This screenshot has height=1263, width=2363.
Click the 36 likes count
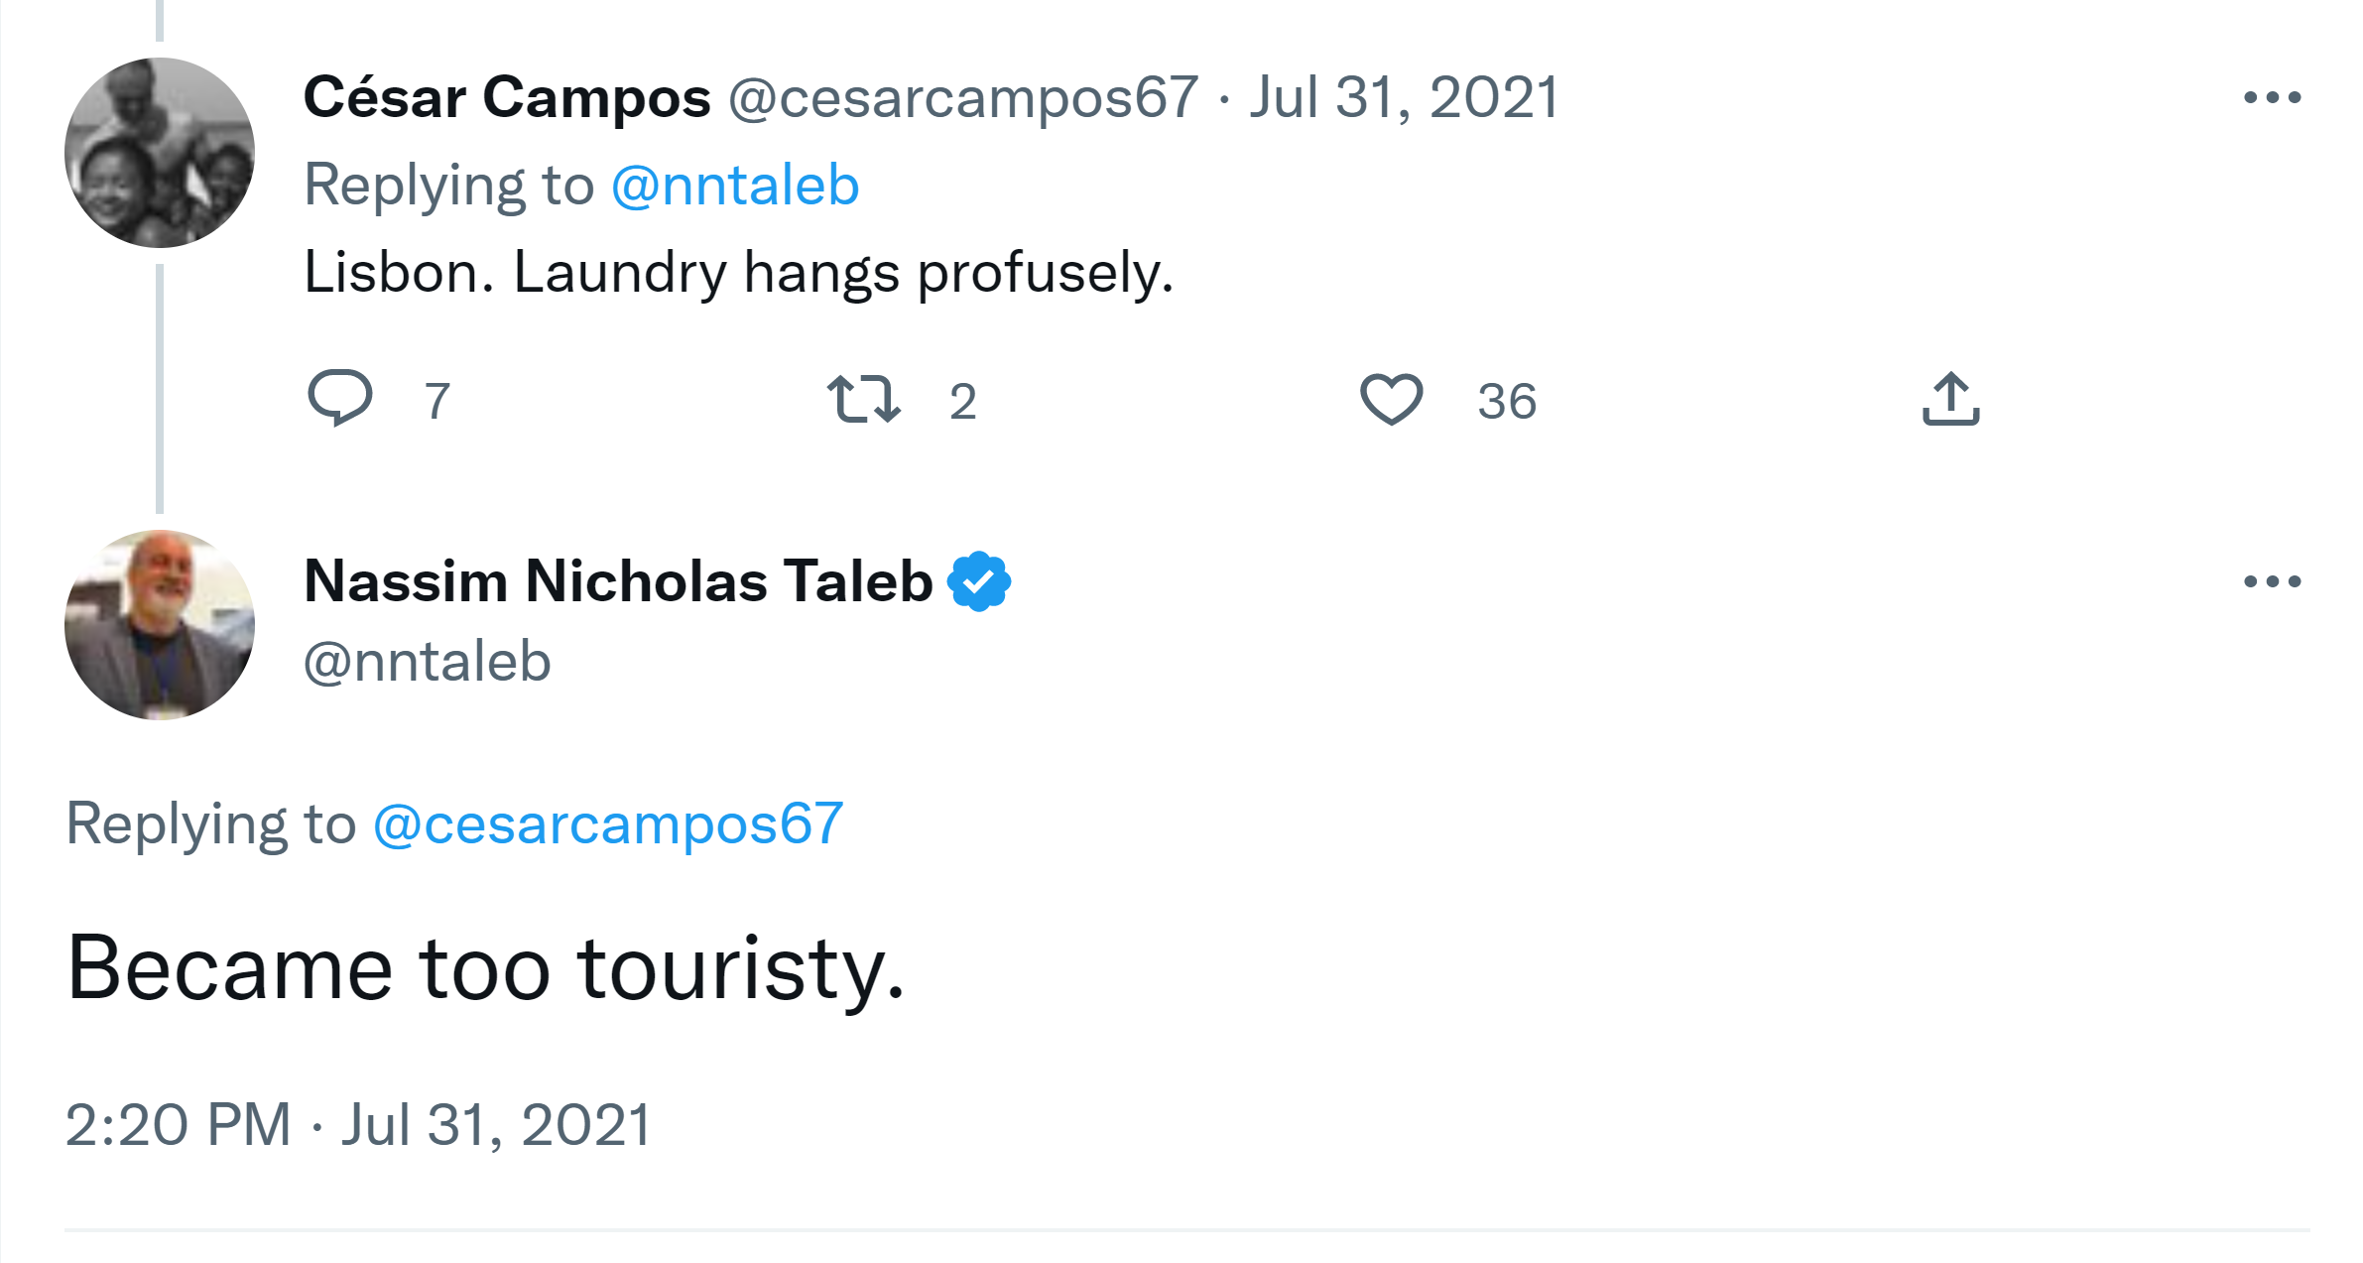(x=1506, y=401)
